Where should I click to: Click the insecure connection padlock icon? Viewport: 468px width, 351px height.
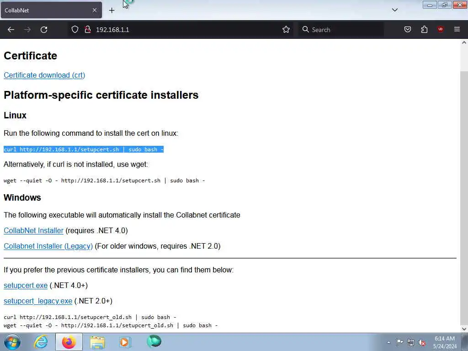(x=87, y=30)
